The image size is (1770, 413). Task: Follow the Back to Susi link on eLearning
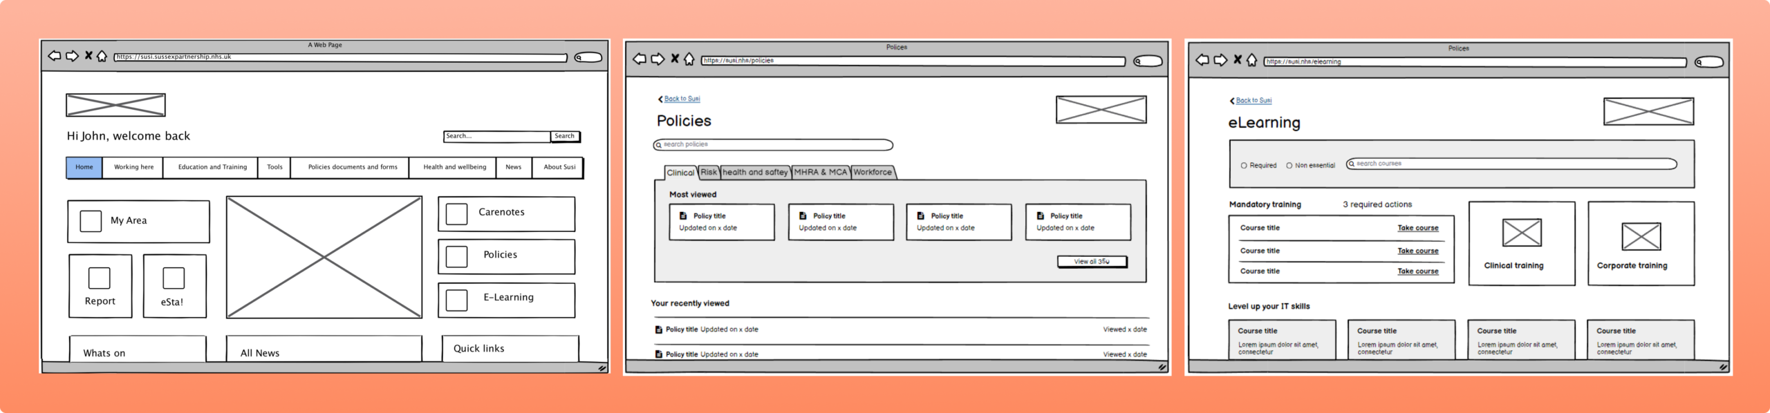[x=1254, y=101]
